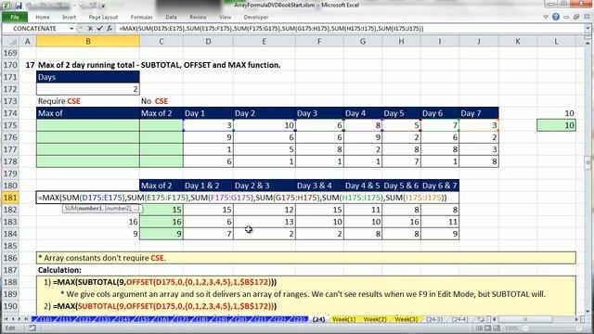Select row 175 header
This screenshot has width=594, height=334.
pyautogui.click(x=10, y=125)
